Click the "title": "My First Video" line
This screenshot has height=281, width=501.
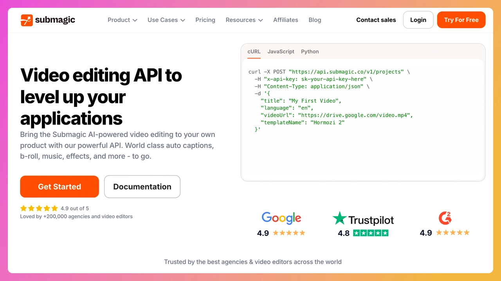coord(301,101)
